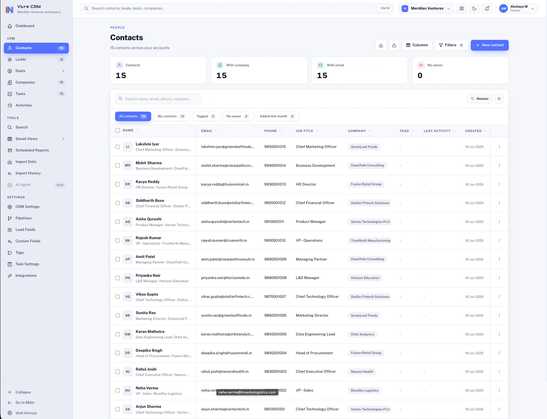Open Scheduled Reports in sidebar

36,150
